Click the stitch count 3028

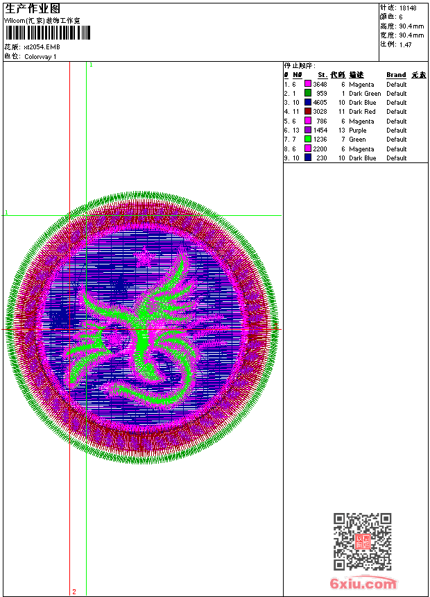(320, 112)
